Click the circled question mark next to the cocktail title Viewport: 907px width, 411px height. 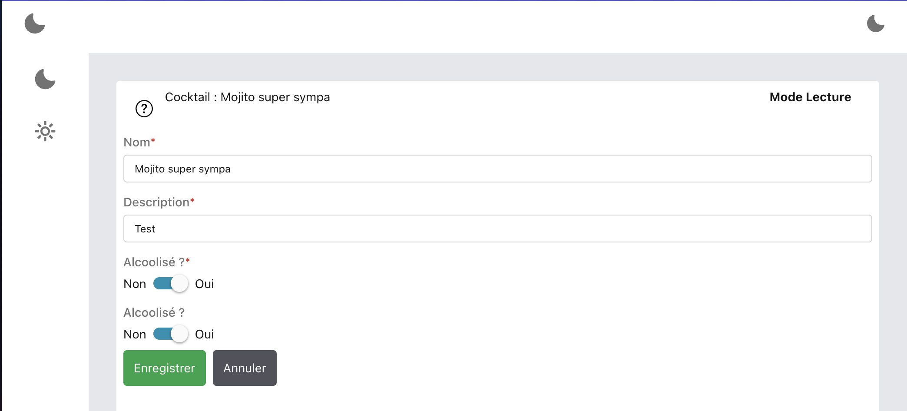click(144, 109)
